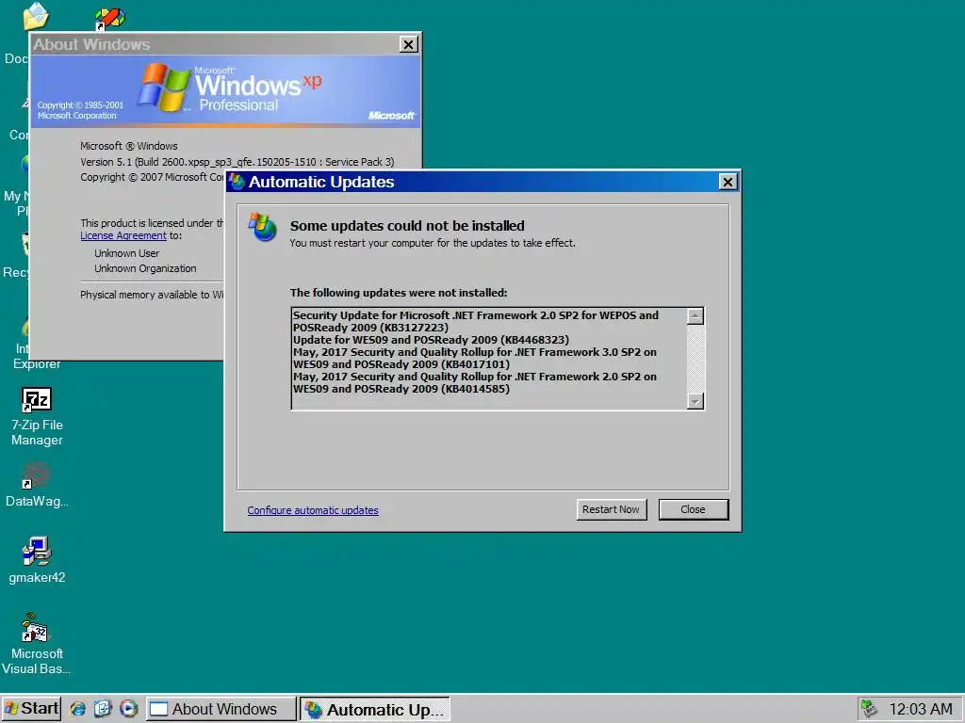This screenshot has height=723, width=965.
Task: Close the About Windows window with X
Action: (x=409, y=44)
